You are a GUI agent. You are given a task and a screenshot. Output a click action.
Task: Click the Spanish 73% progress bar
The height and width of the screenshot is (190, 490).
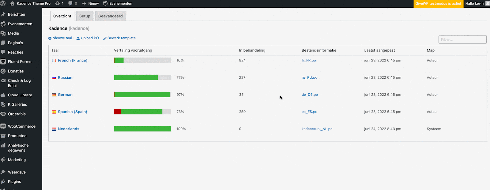(142, 112)
